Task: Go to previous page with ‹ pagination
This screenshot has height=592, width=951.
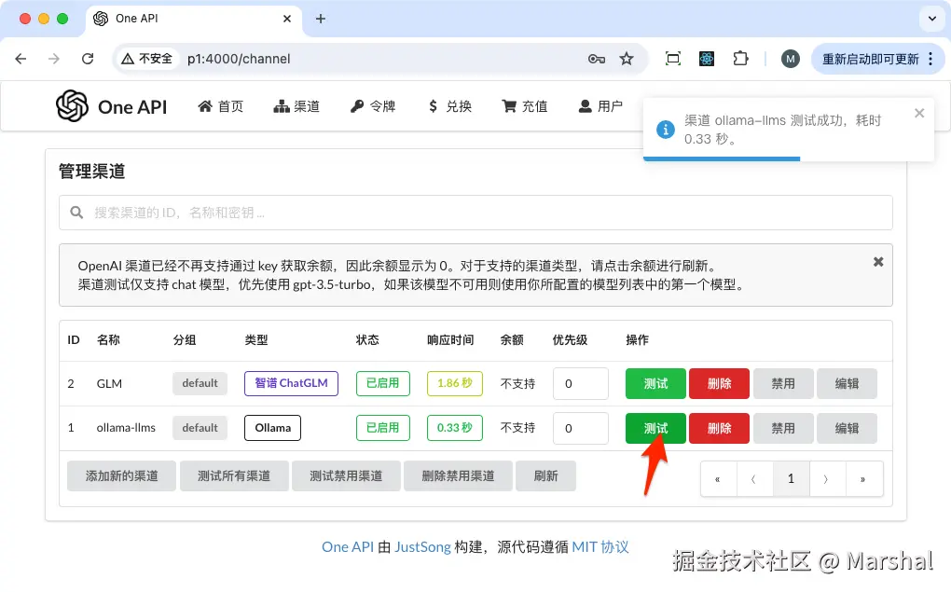Action: [754, 479]
